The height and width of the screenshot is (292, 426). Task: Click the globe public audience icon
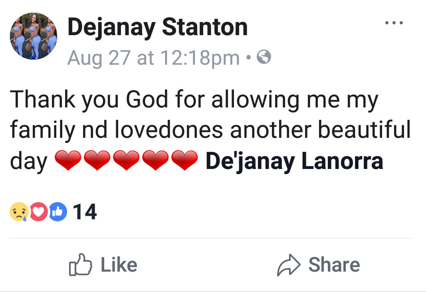point(264,58)
